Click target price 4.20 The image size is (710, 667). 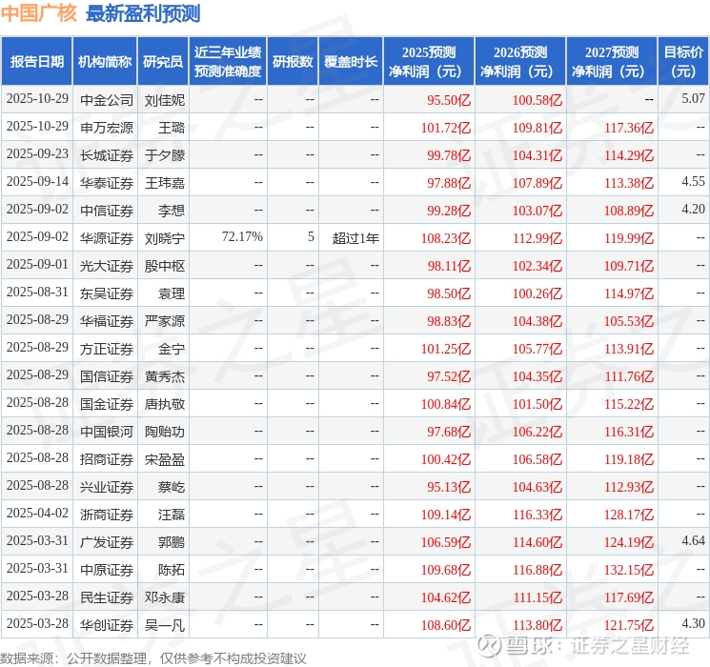click(x=693, y=210)
